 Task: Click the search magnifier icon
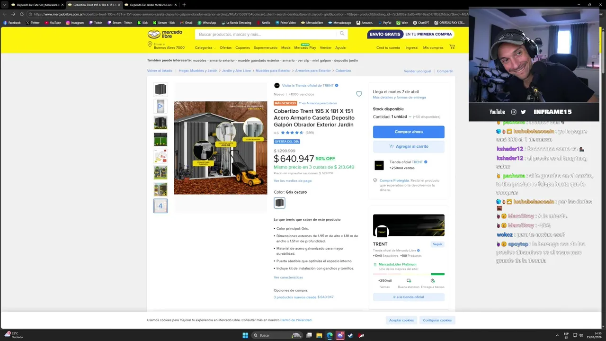tap(342, 34)
